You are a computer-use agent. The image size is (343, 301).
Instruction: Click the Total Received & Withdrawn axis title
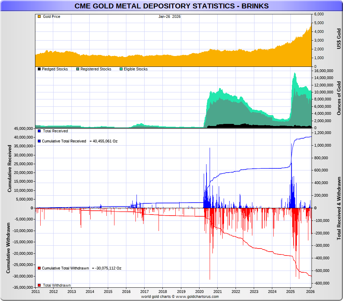(x=339, y=208)
